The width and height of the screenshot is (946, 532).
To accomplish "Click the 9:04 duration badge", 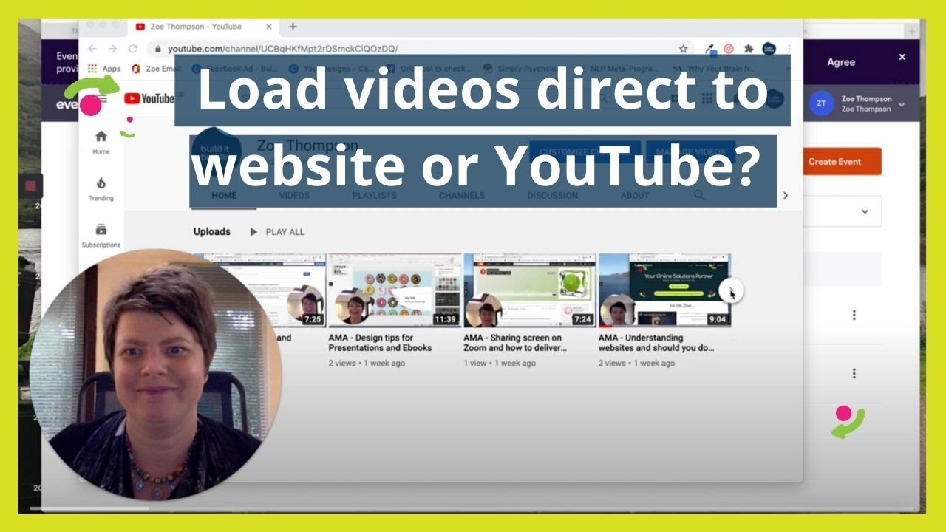I will coord(716,319).
